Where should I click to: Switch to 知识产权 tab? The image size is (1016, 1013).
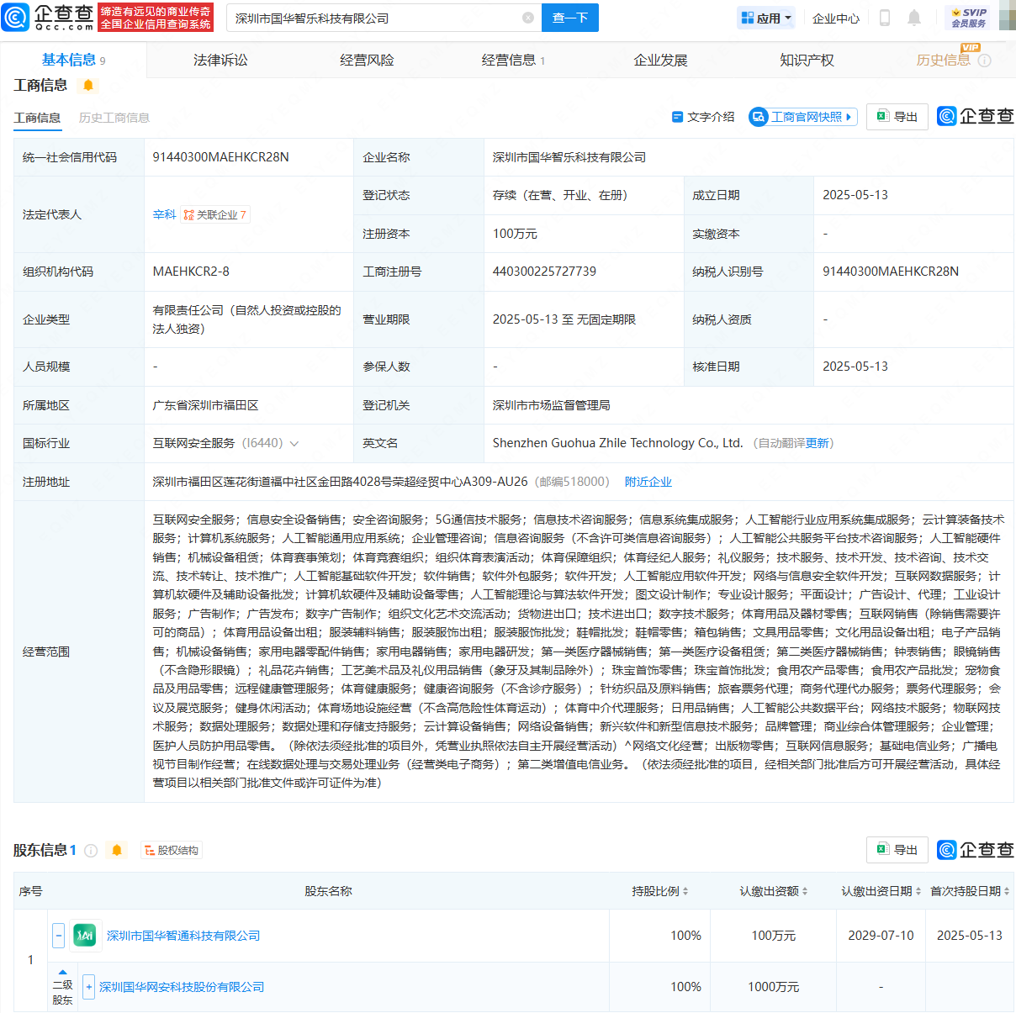pos(807,60)
